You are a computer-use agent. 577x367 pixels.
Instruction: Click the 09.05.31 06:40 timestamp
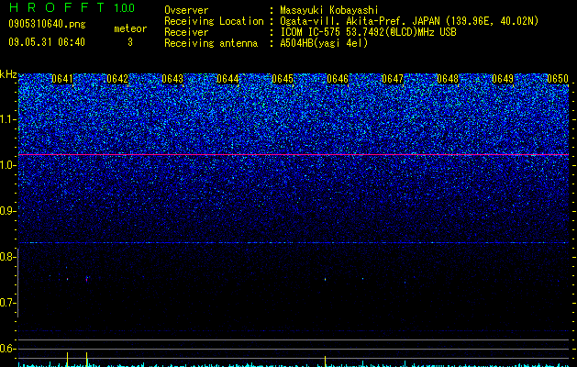(47, 42)
